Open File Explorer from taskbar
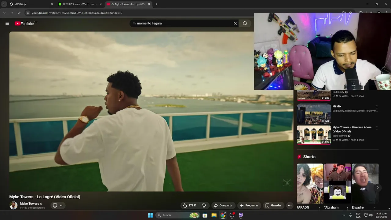Screen dimensions: 391x220 214,215
